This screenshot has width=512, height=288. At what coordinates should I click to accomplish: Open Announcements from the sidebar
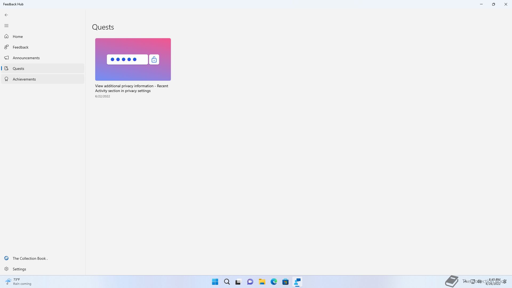click(x=26, y=58)
